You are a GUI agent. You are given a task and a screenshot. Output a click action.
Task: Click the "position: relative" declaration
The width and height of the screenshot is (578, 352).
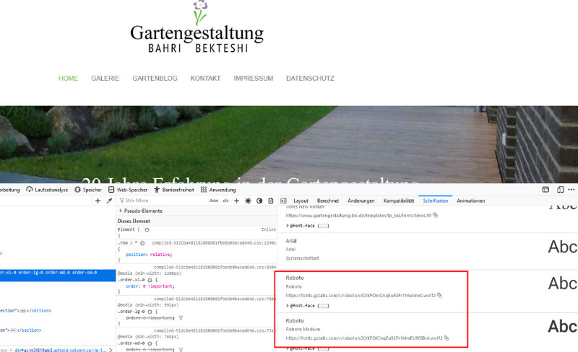pos(149,255)
